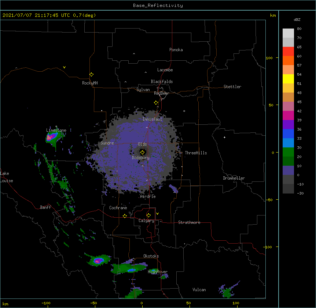Click the Base_Reflectivity title

158,5
